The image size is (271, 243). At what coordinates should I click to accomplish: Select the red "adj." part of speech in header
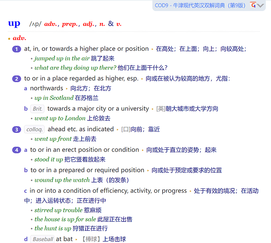point(89,24)
